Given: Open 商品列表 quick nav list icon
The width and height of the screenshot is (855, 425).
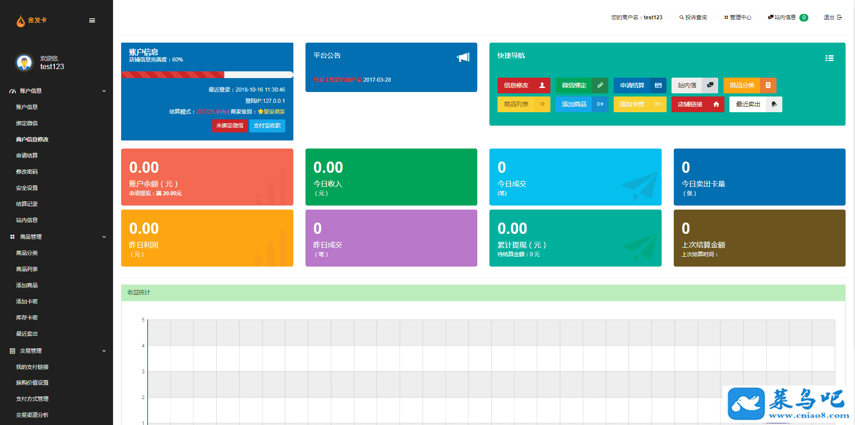Looking at the screenshot, I should coord(542,104).
